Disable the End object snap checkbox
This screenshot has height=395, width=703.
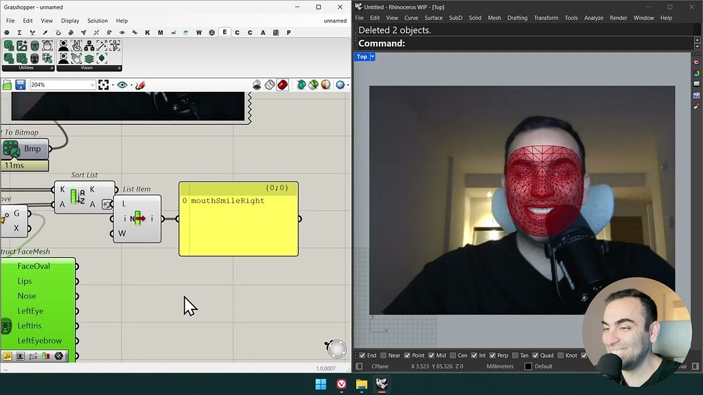pyautogui.click(x=362, y=355)
